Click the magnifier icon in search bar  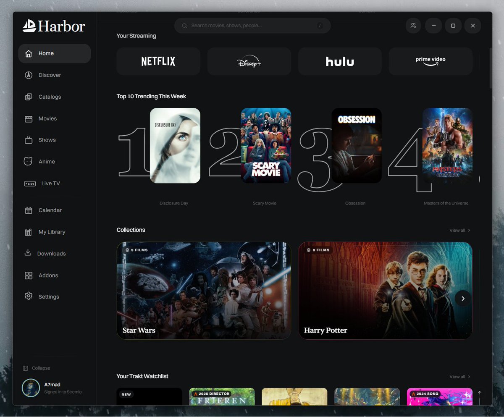coord(184,26)
